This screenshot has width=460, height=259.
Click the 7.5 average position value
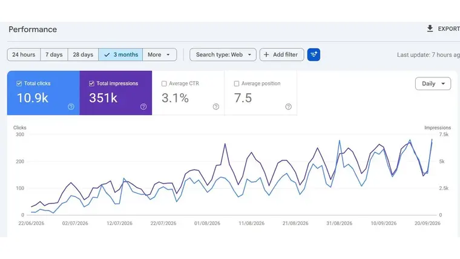pyautogui.click(x=243, y=98)
